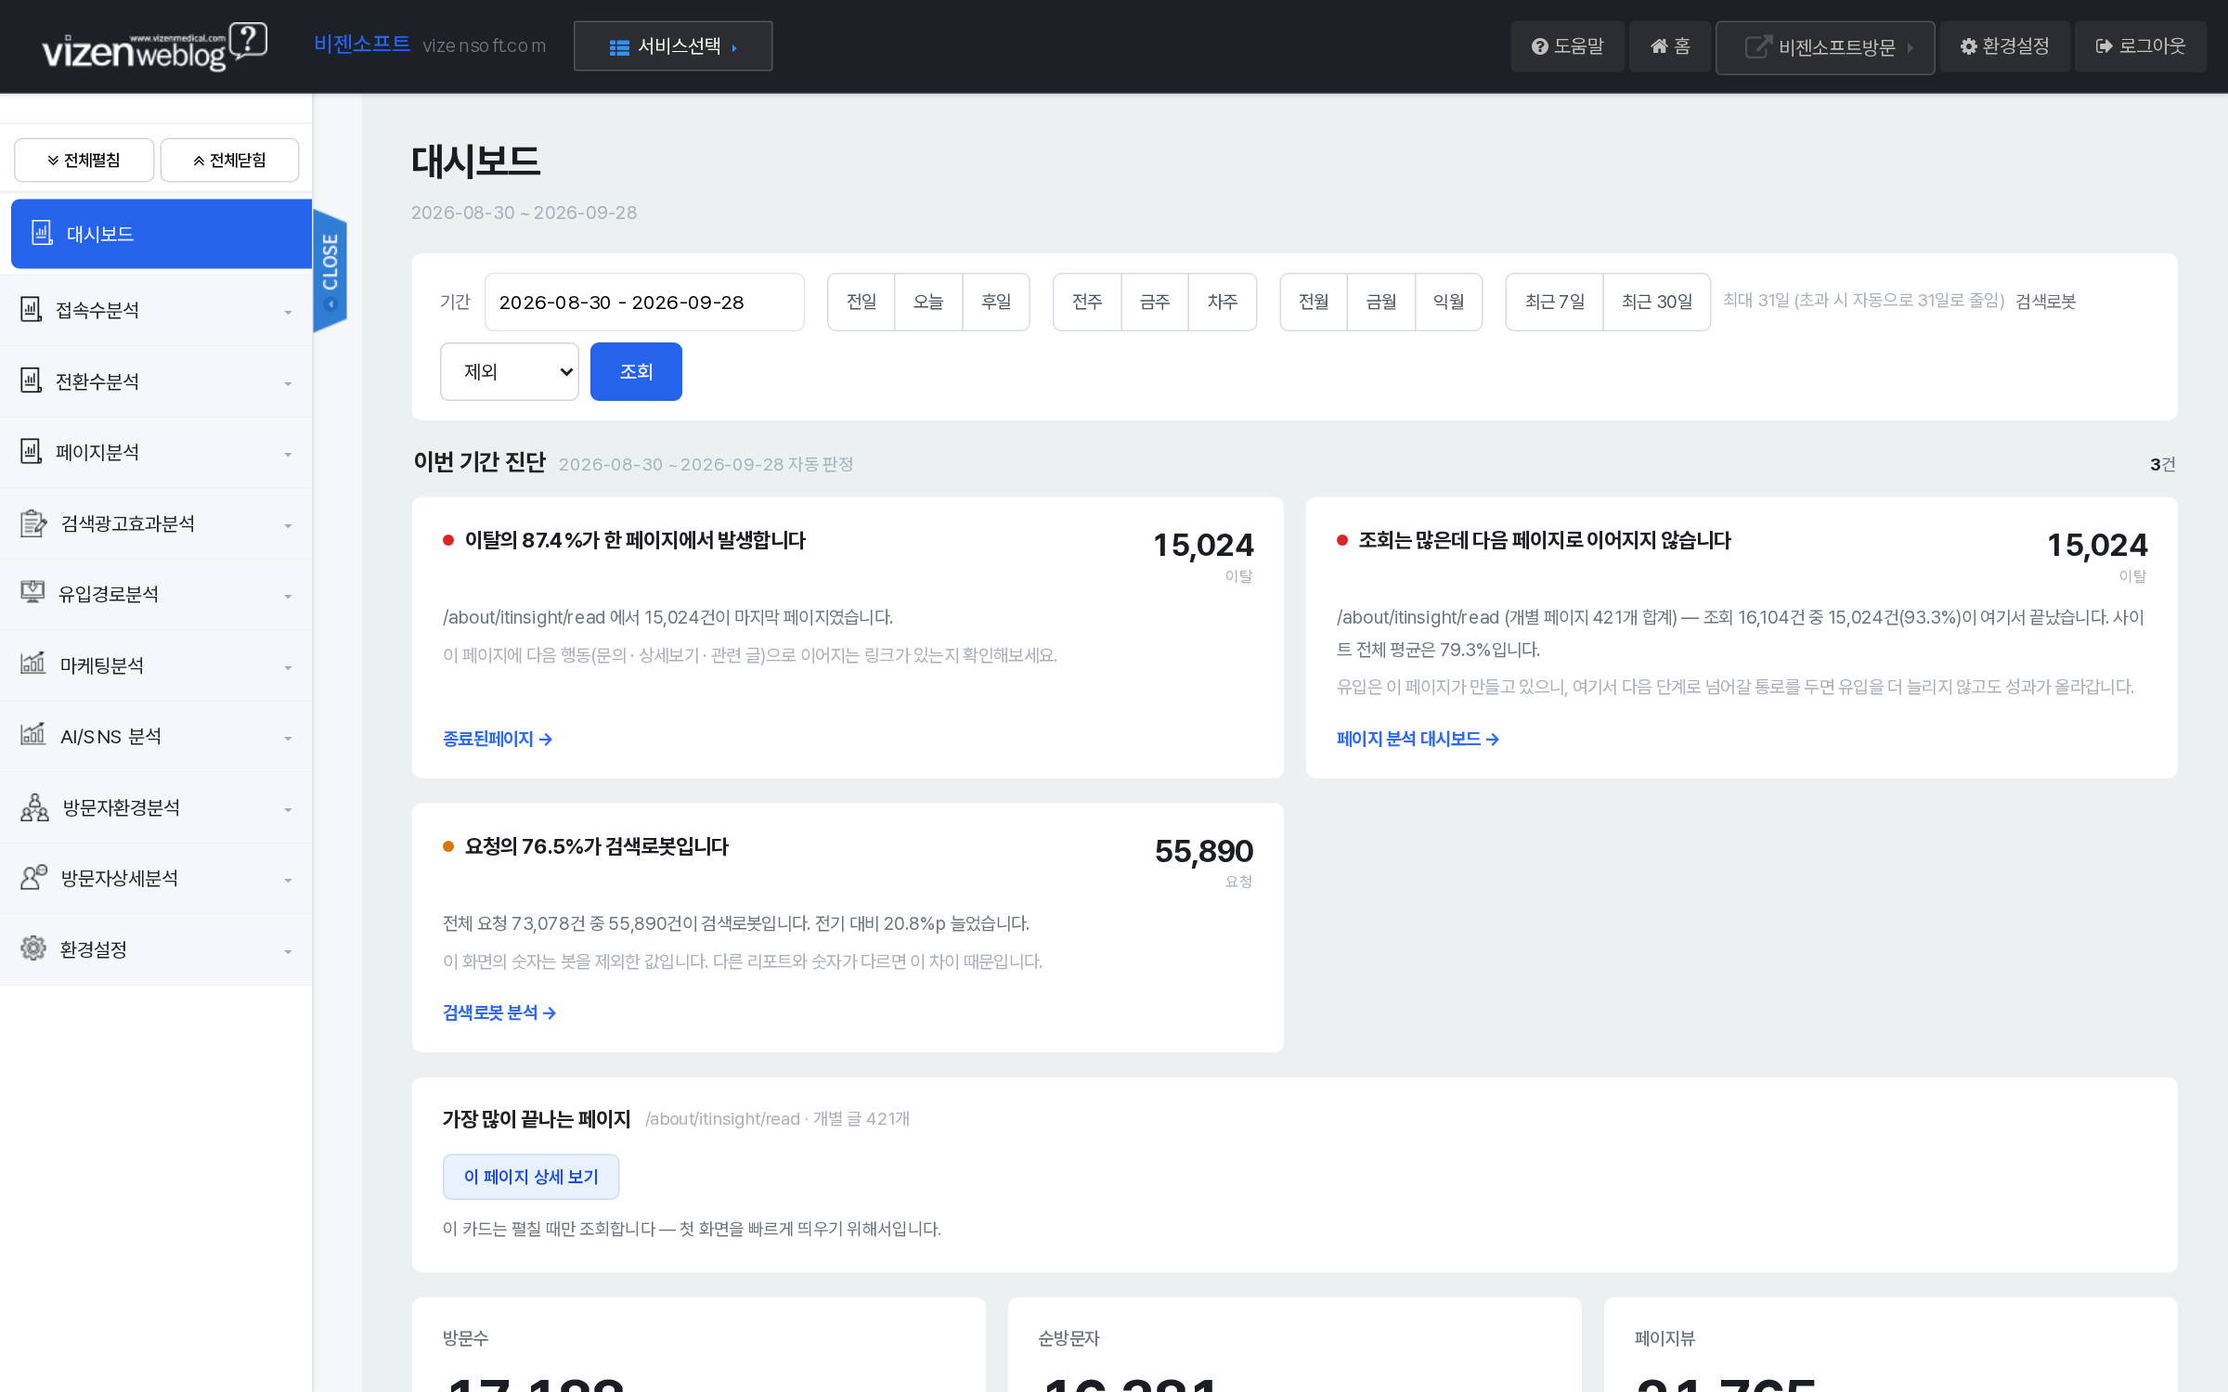Click the 방문자환경분석 people icon
Image resolution: width=2228 pixels, height=1392 pixels.
34,807
